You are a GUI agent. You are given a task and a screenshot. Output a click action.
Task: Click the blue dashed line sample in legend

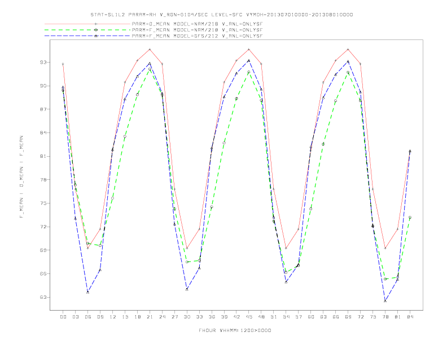point(87,36)
